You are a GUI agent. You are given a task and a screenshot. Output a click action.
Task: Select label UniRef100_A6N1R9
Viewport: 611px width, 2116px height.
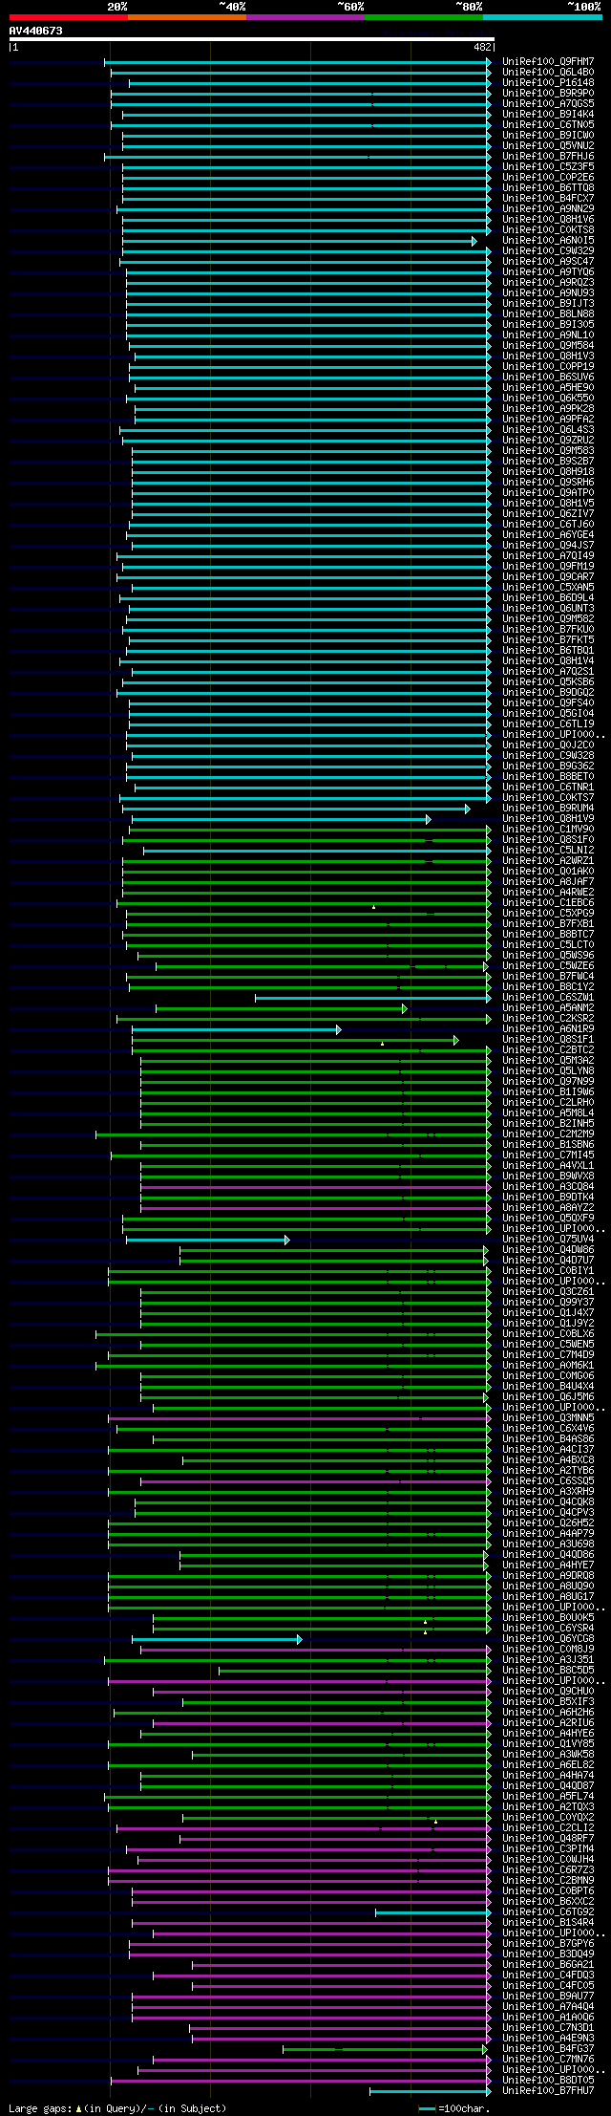coord(548,1028)
